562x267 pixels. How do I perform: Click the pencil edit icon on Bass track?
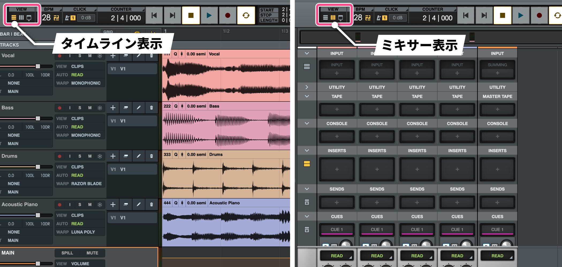[x=139, y=108]
